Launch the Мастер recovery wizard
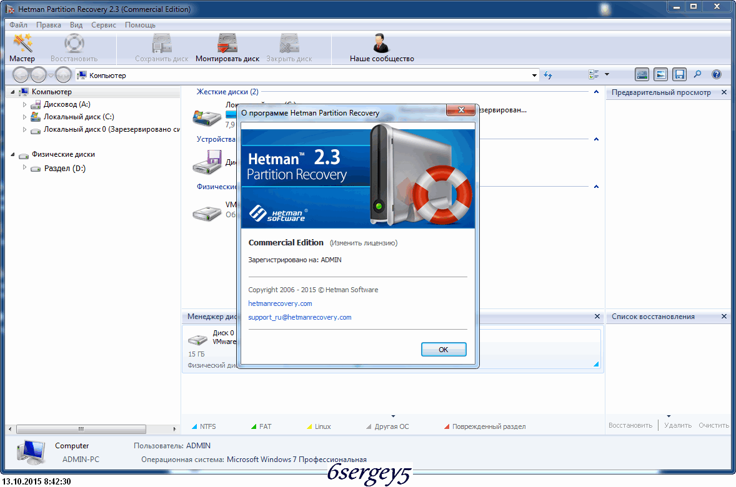 pos(22,47)
